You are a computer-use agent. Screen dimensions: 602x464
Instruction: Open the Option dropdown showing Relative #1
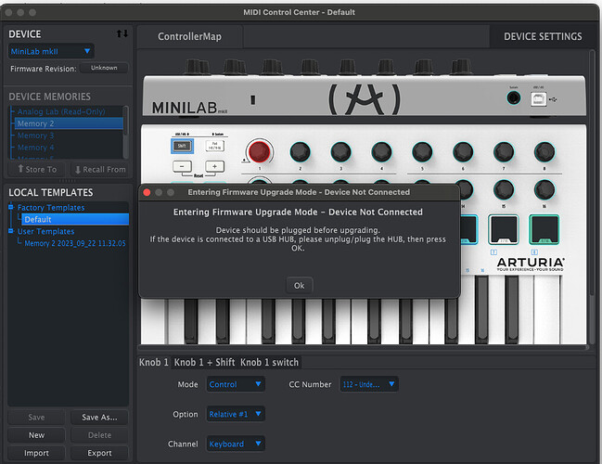click(236, 414)
